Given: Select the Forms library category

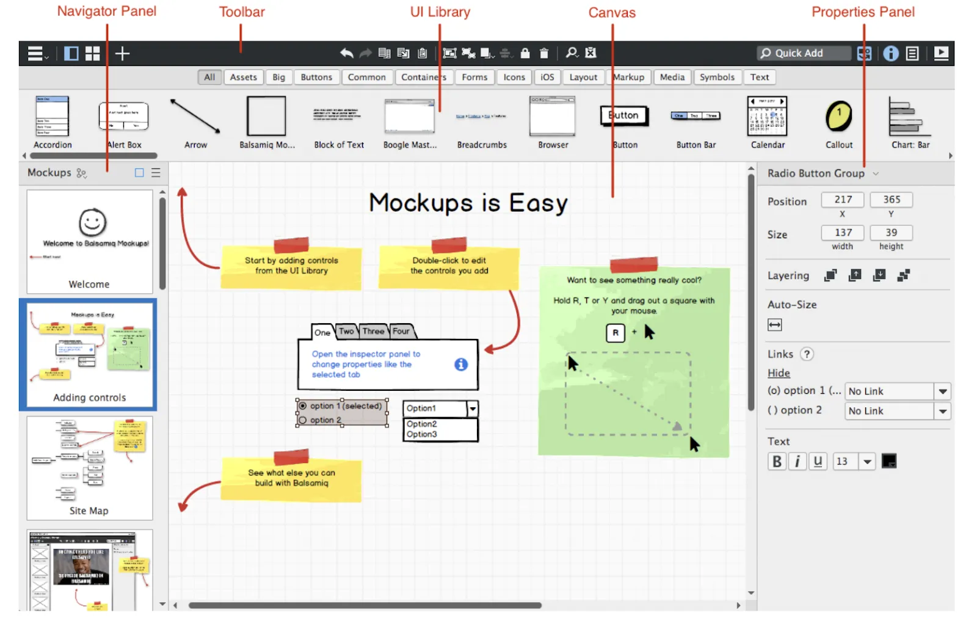Looking at the screenshot, I should [474, 77].
